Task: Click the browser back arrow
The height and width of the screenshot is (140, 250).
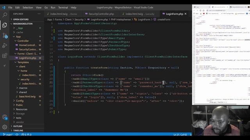Action: (x=194, y=10)
